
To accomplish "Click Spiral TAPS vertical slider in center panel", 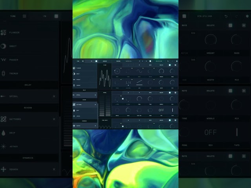I will pyautogui.click(x=173, y=110).
